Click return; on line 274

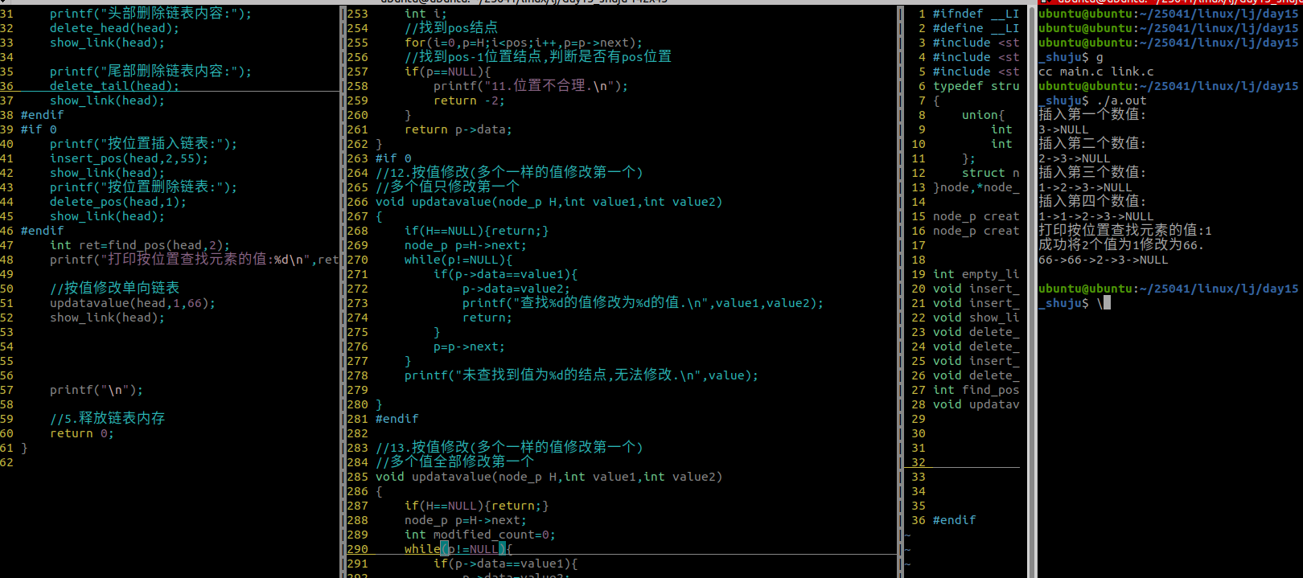coord(487,318)
